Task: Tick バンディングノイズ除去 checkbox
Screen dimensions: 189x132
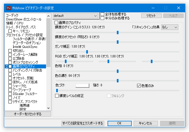Action: (10, 70)
